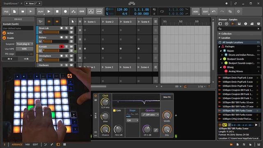The height and width of the screenshot is (148, 263).
Task: Open the PLAY menu
Action: click(x=41, y=12)
